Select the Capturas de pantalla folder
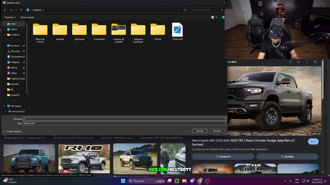Screen dimensions: 330x185 119,33
